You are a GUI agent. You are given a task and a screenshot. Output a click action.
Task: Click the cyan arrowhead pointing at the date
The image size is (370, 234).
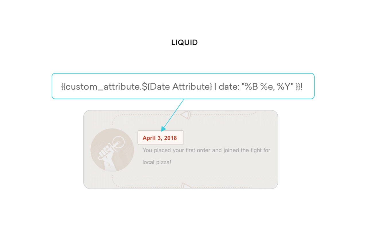(x=164, y=129)
